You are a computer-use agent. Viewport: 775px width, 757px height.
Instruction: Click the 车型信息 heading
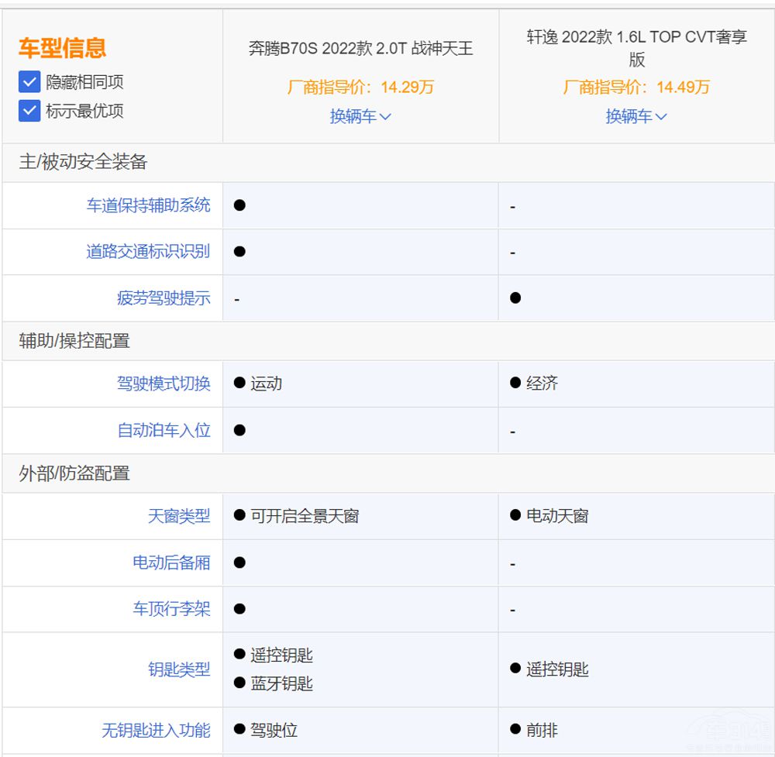(x=62, y=48)
